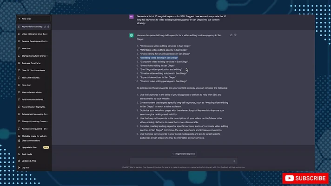
Task: Open Upgrade to Plus
Action: (x=29, y=147)
